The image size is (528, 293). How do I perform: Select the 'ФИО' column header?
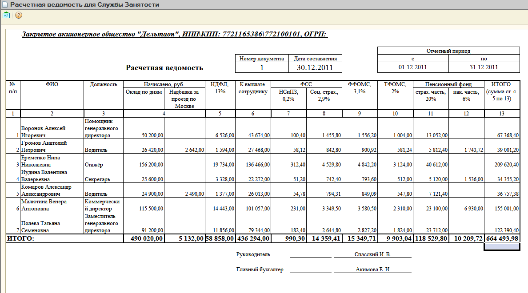(x=52, y=95)
